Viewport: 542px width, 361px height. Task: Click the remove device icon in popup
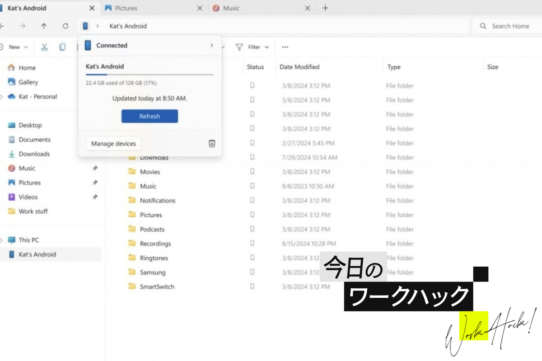coord(212,143)
